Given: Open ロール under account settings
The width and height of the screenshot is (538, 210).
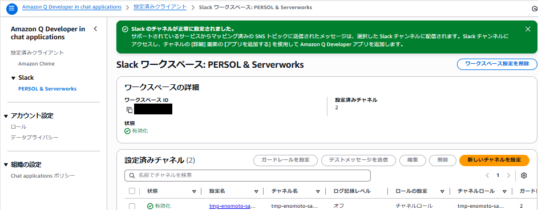Looking at the screenshot, I should [x=19, y=126].
